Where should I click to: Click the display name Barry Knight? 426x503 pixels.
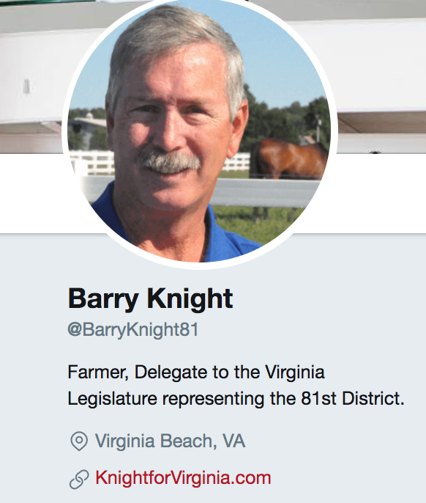point(150,298)
